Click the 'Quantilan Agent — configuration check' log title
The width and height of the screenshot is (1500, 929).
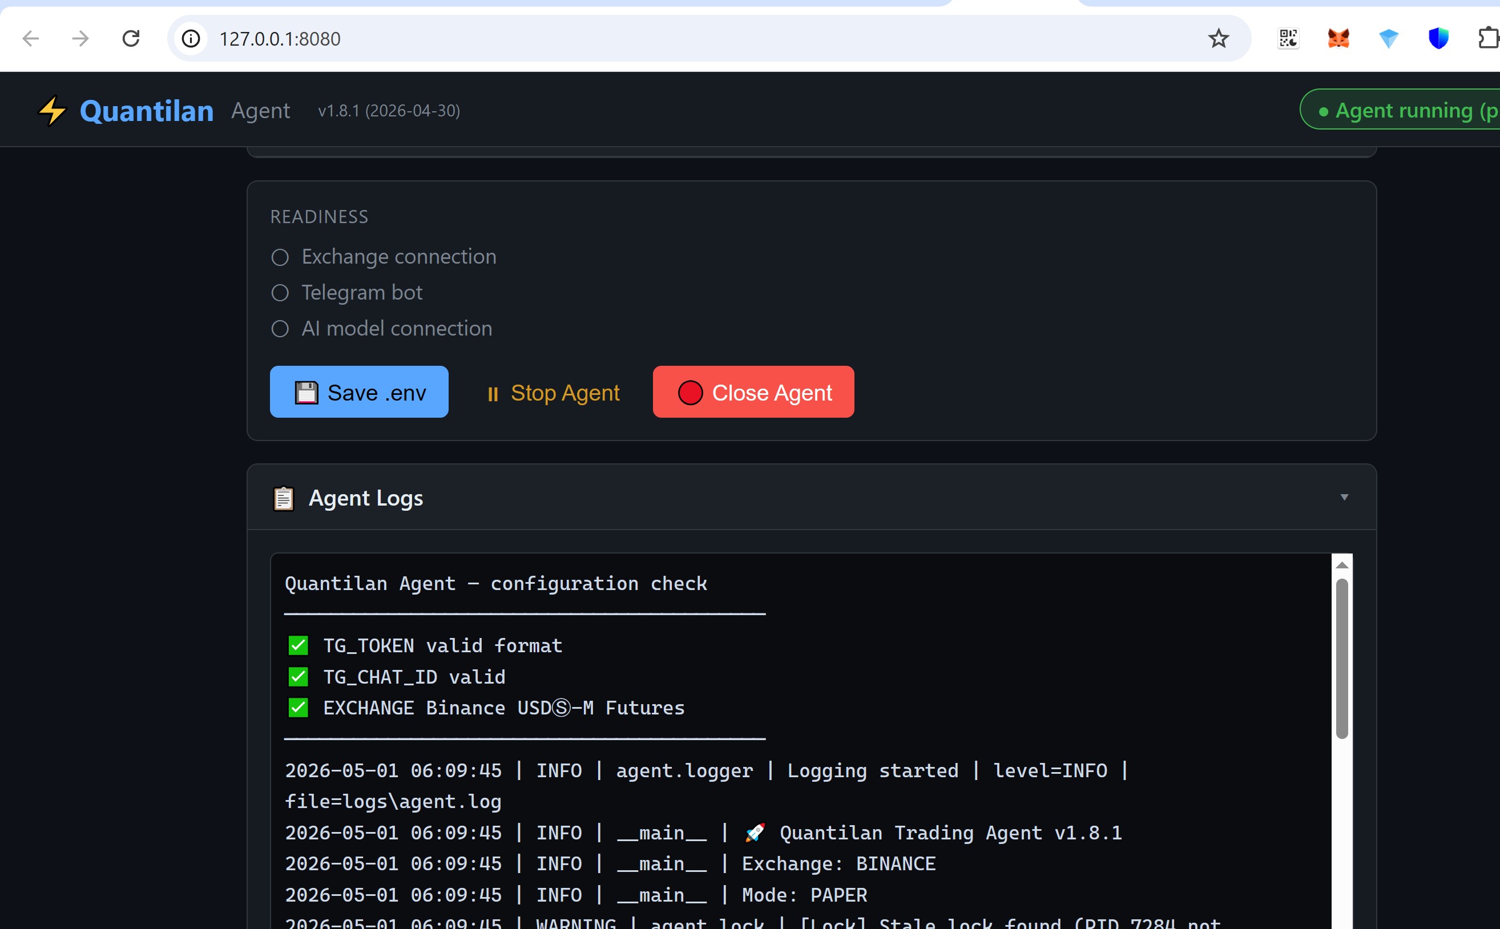(496, 583)
